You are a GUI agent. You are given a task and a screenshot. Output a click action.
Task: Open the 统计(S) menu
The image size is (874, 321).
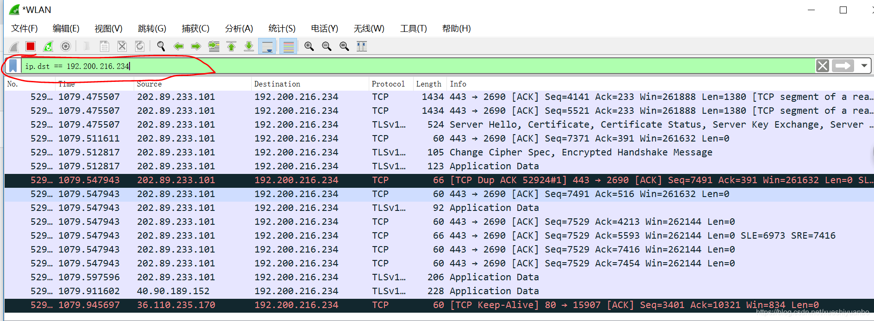(282, 29)
